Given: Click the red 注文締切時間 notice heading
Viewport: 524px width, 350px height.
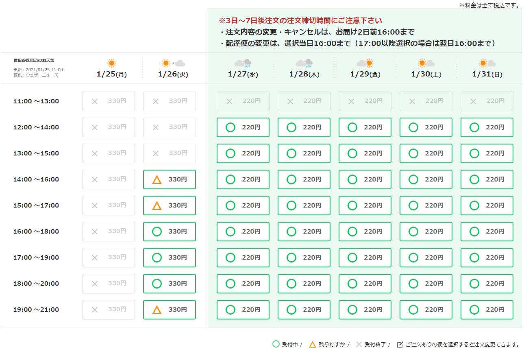Looking at the screenshot, I should (300, 20).
